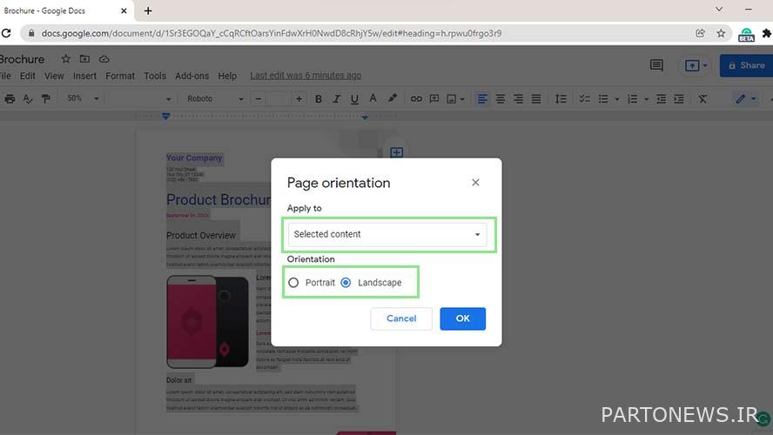Expand bulleted list options arrow
The image size is (773, 435).
(616, 99)
